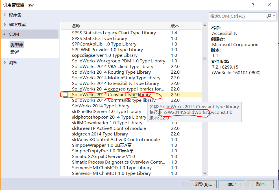This screenshot has width=279, height=190.
Task: Click the list scrollbar down arrow
Action: coord(205,173)
